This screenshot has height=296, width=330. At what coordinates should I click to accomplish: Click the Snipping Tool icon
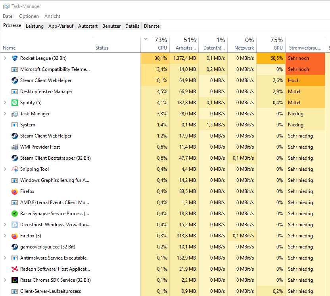tap(15, 169)
